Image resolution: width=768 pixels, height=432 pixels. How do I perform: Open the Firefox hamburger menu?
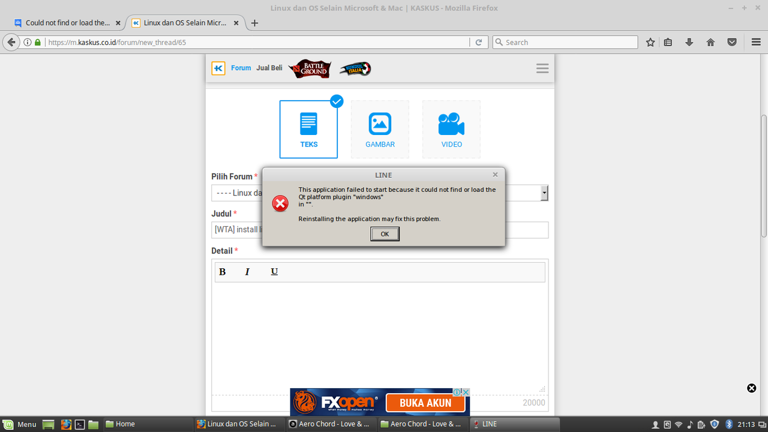756,43
